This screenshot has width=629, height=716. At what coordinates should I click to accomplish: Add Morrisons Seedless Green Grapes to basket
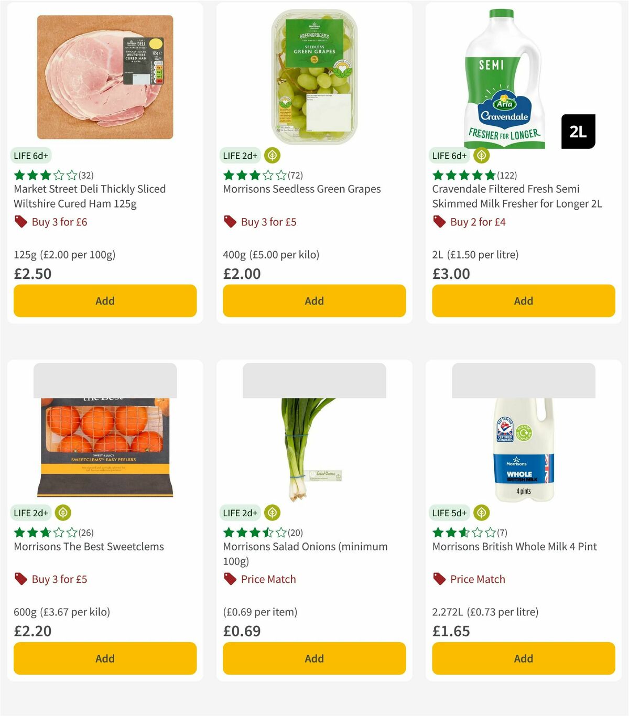314,301
